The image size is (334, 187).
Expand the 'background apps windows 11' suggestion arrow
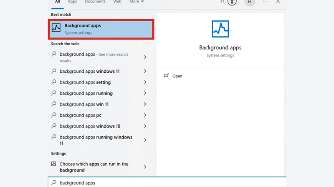coord(145,71)
